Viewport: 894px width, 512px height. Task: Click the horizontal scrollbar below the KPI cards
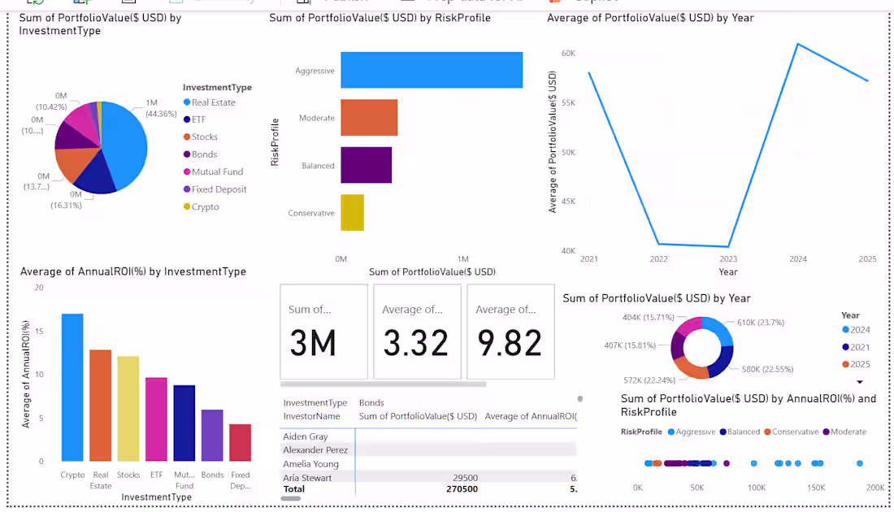(382, 383)
